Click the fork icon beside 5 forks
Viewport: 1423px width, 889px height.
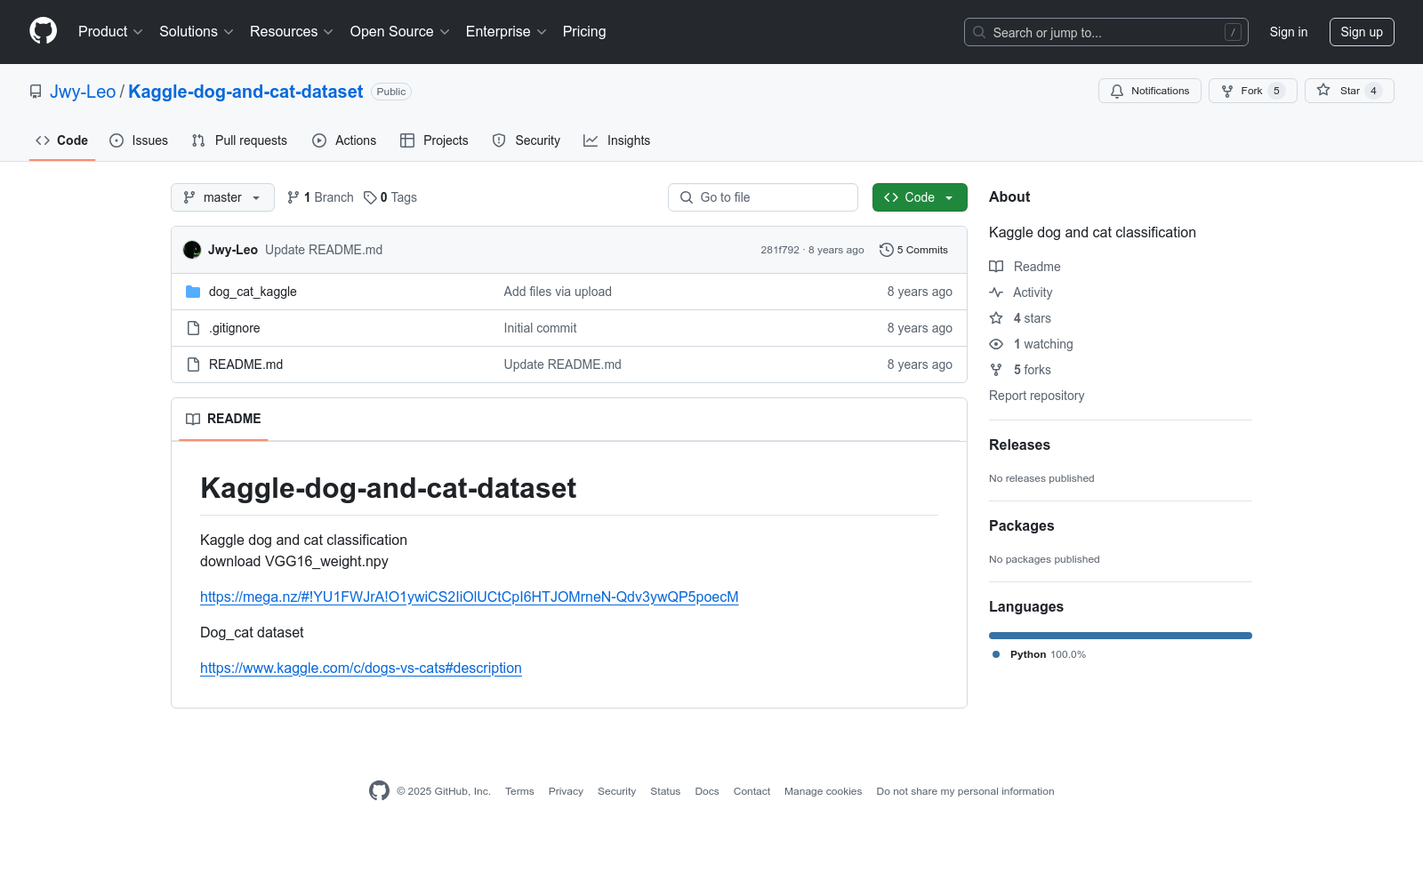996,370
